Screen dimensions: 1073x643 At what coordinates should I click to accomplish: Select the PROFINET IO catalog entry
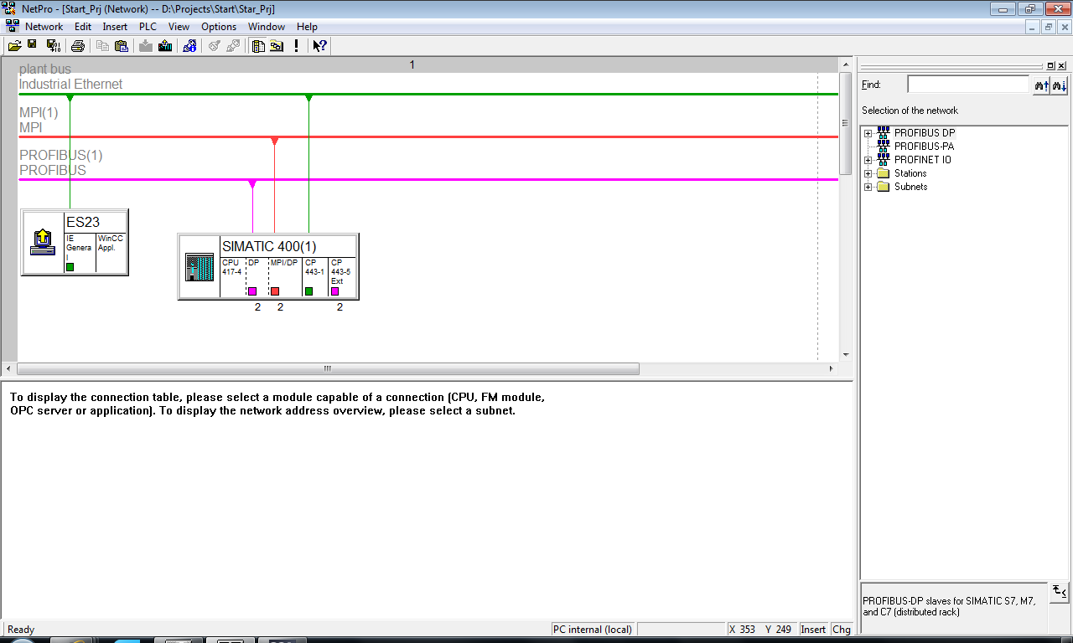[x=922, y=160]
